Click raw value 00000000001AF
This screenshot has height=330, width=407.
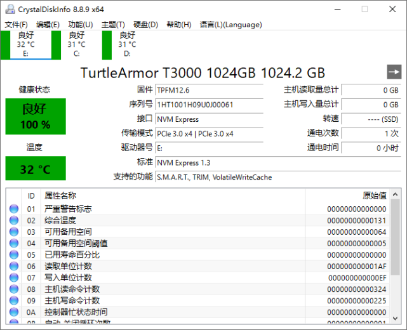pyautogui.click(x=357, y=267)
